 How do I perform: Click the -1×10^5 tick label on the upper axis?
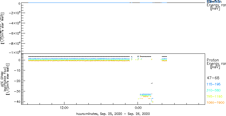14,52
